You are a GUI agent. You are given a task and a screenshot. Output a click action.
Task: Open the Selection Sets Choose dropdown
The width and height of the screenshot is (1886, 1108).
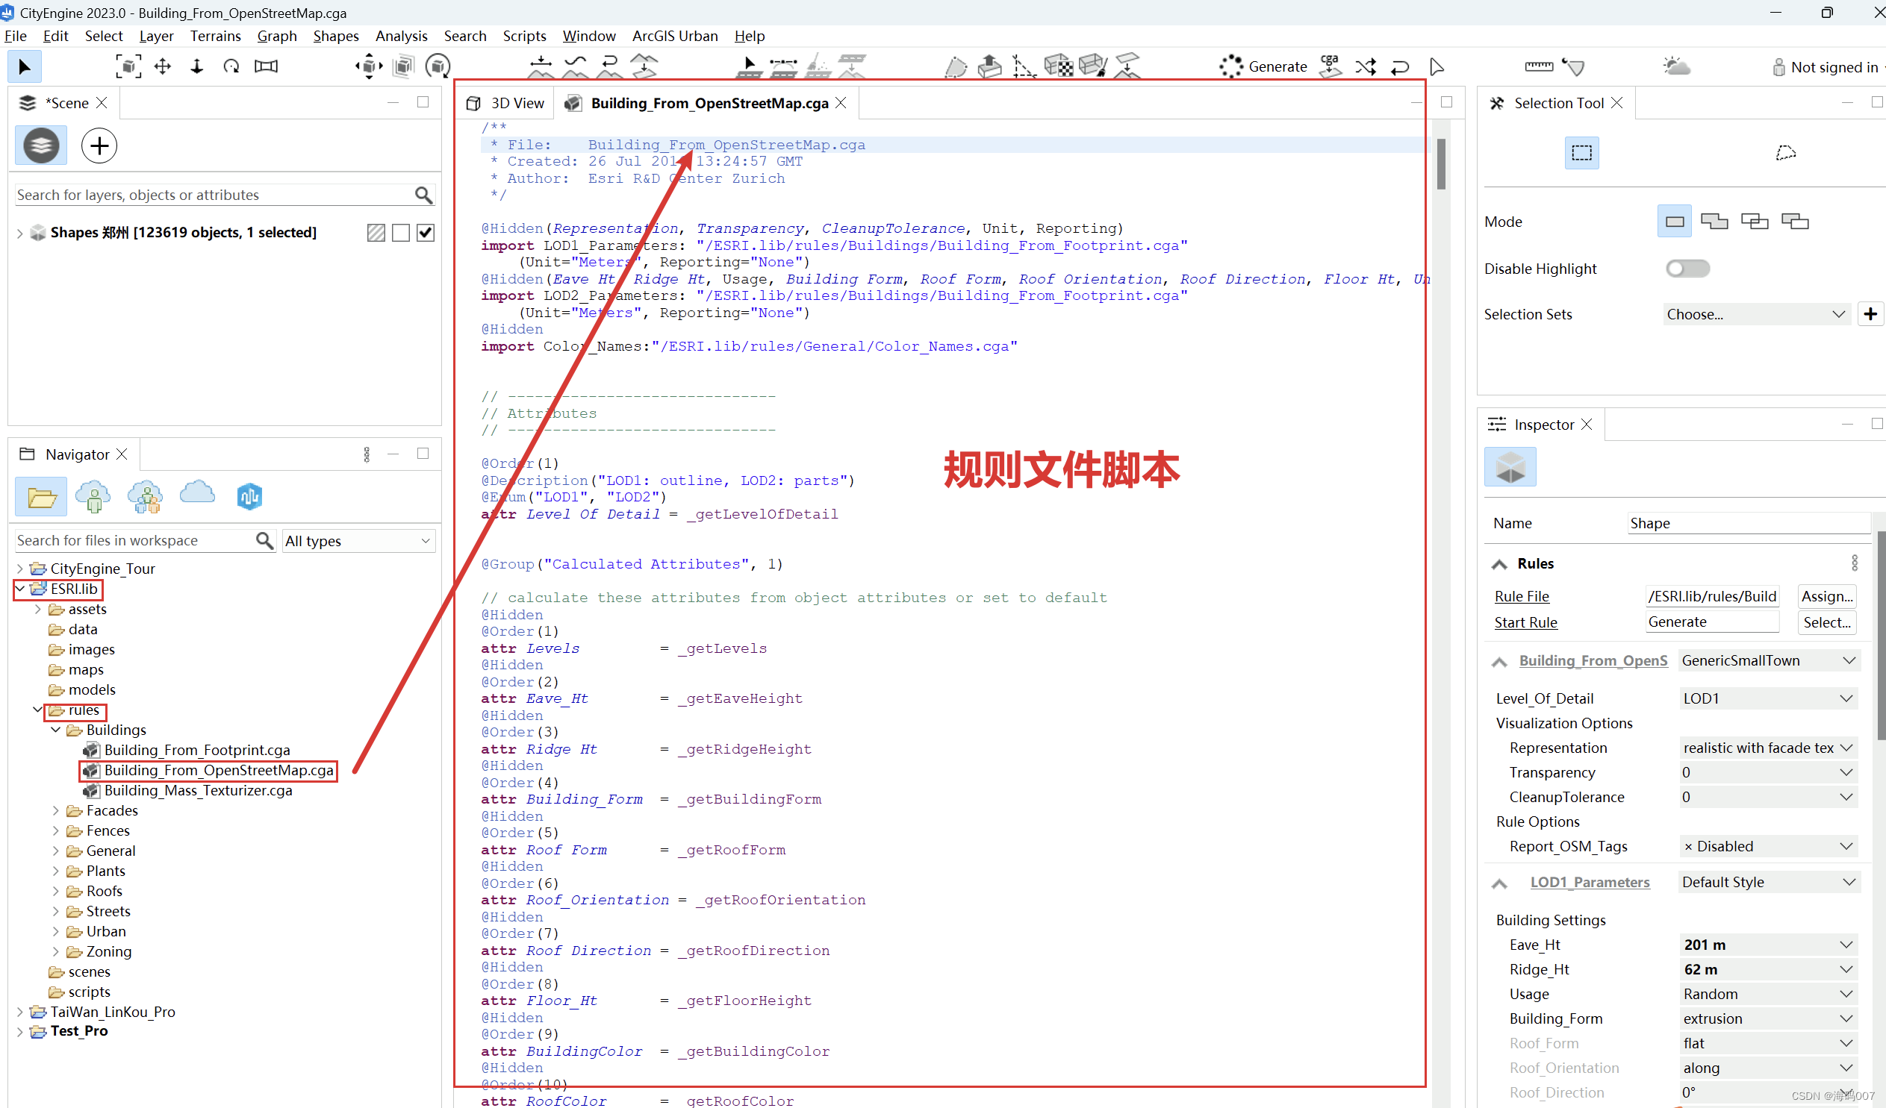coord(1756,314)
